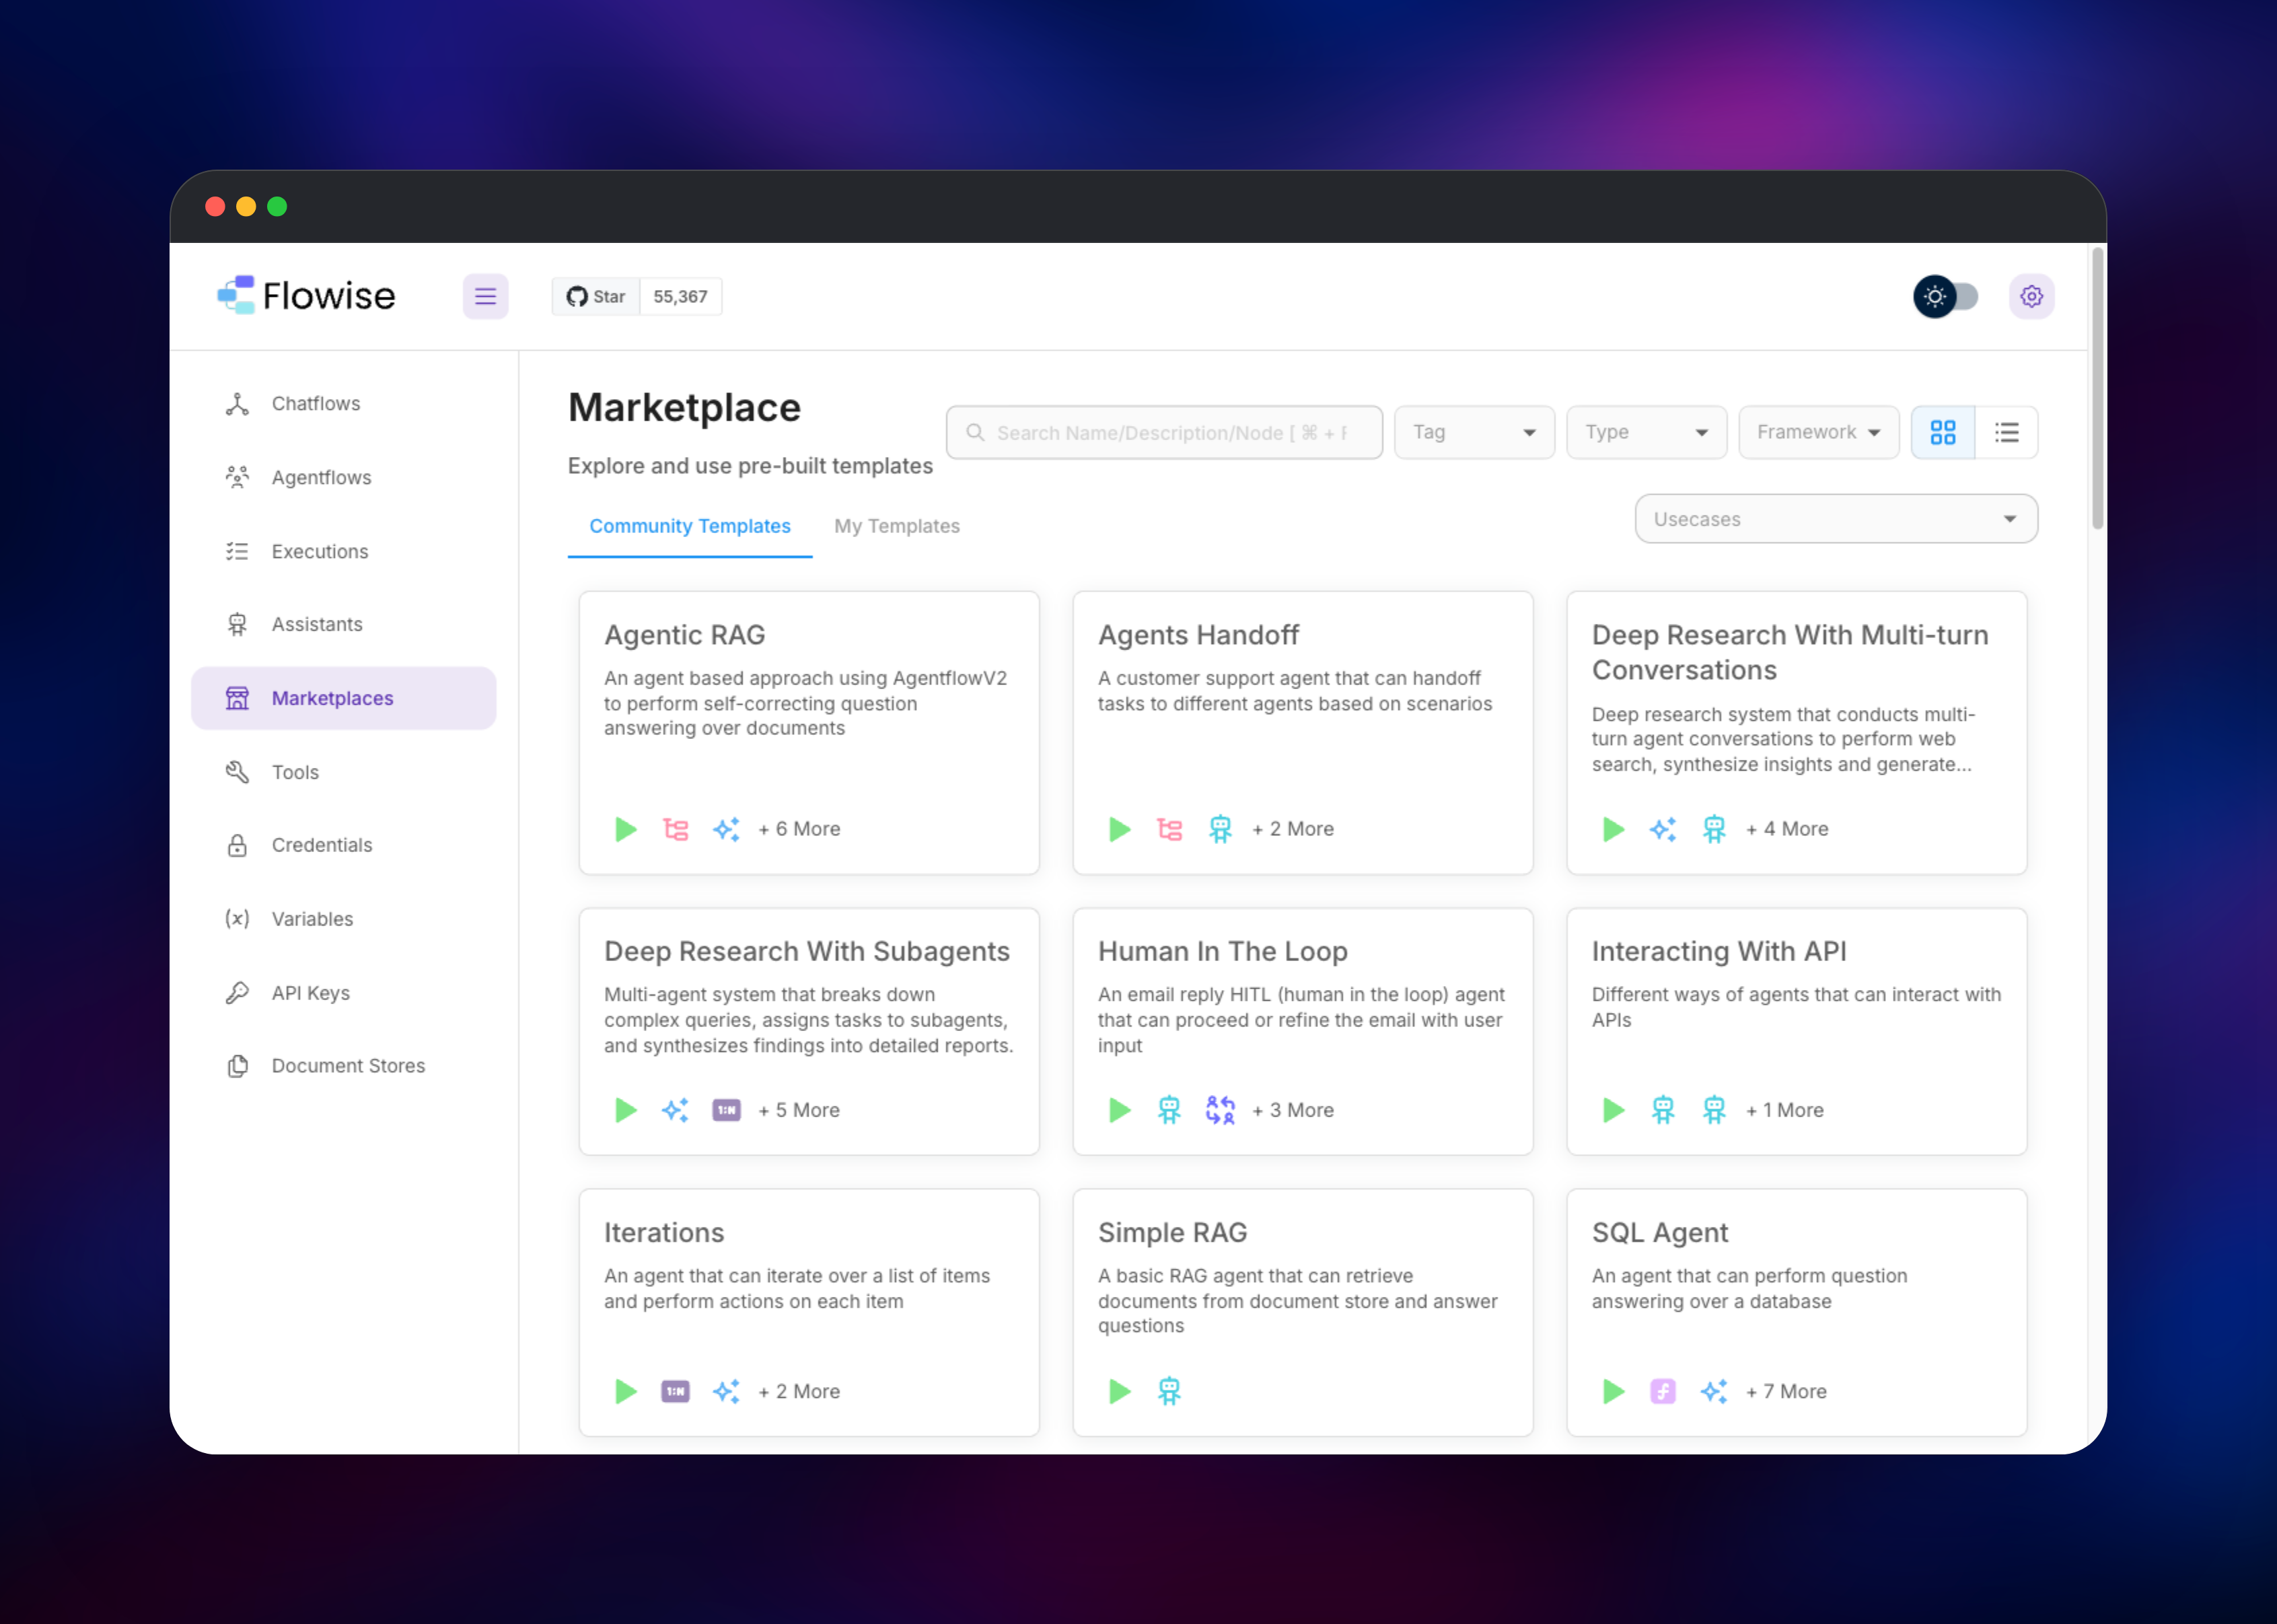The height and width of the screenshot is (1624, 2277).
Task: Open Interacting With API template
Action: coord(1796,1031)
